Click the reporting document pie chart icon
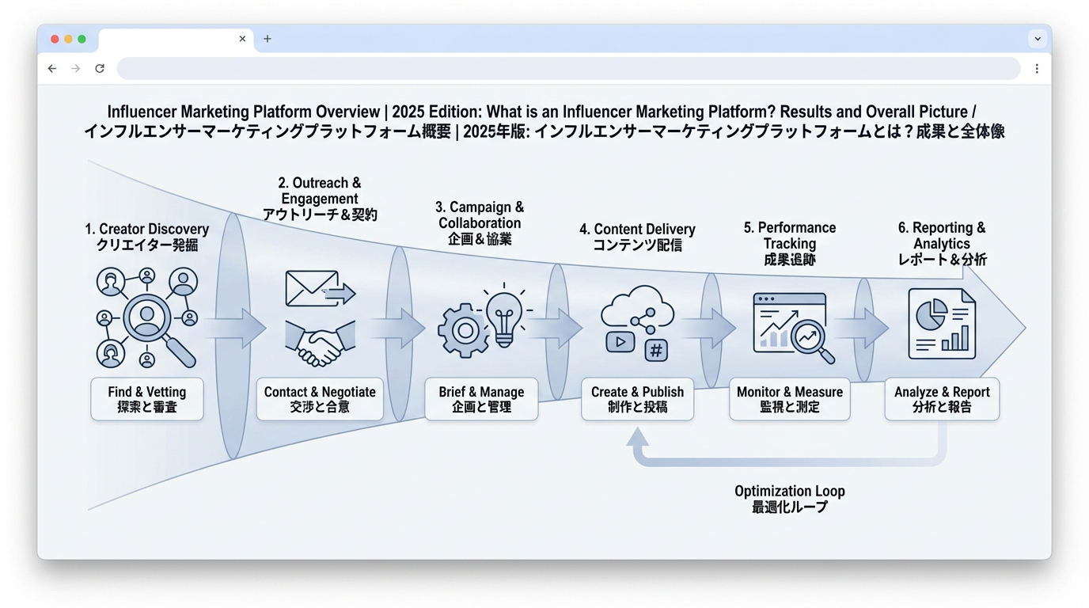The height and width of the screenshot is (608, 1089). click(941, 325)
